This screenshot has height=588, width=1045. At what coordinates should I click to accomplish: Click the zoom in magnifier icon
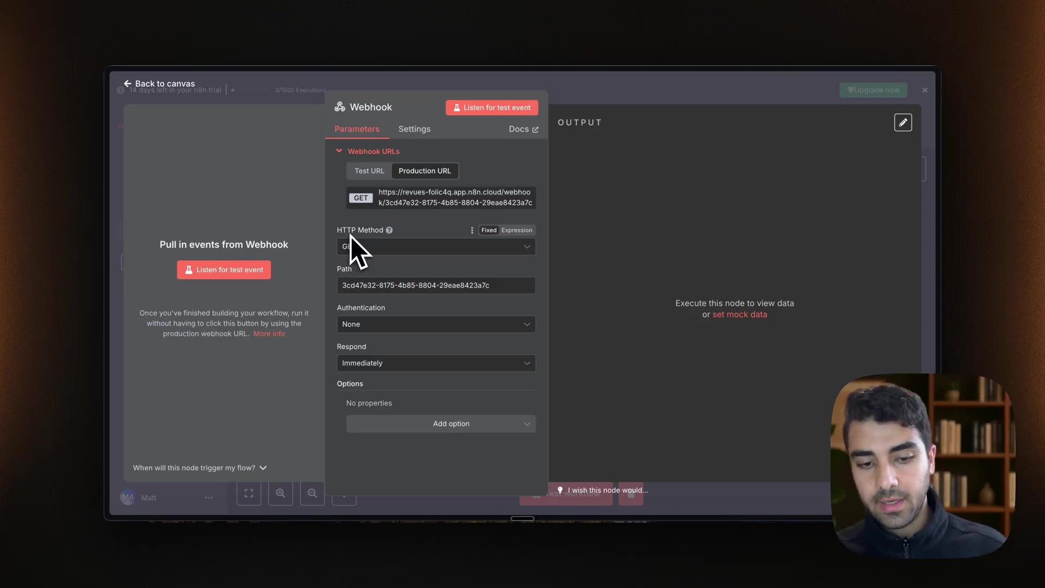(280, 493)
